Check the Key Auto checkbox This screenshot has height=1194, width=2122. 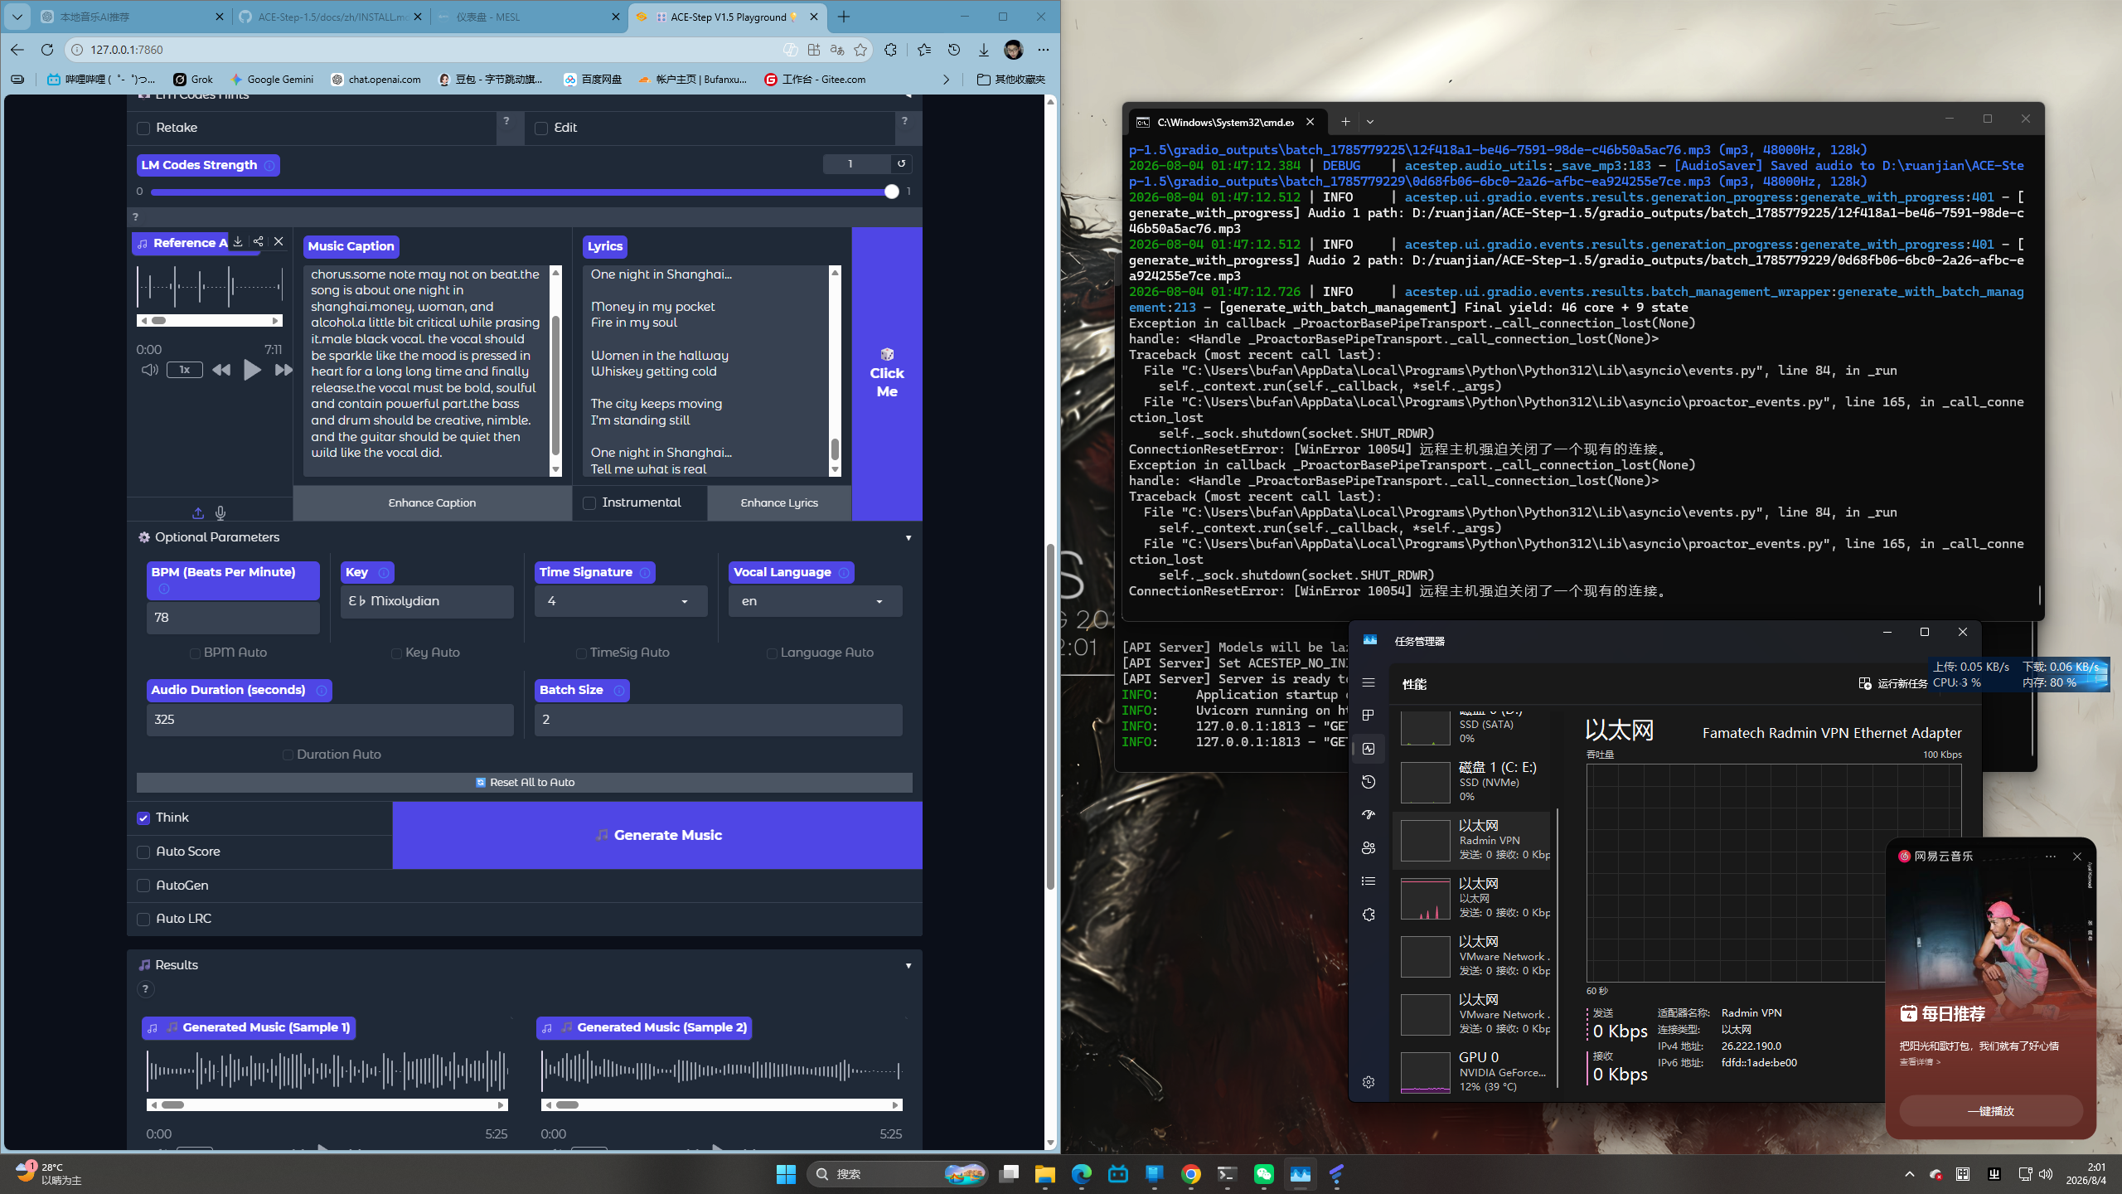396,653
